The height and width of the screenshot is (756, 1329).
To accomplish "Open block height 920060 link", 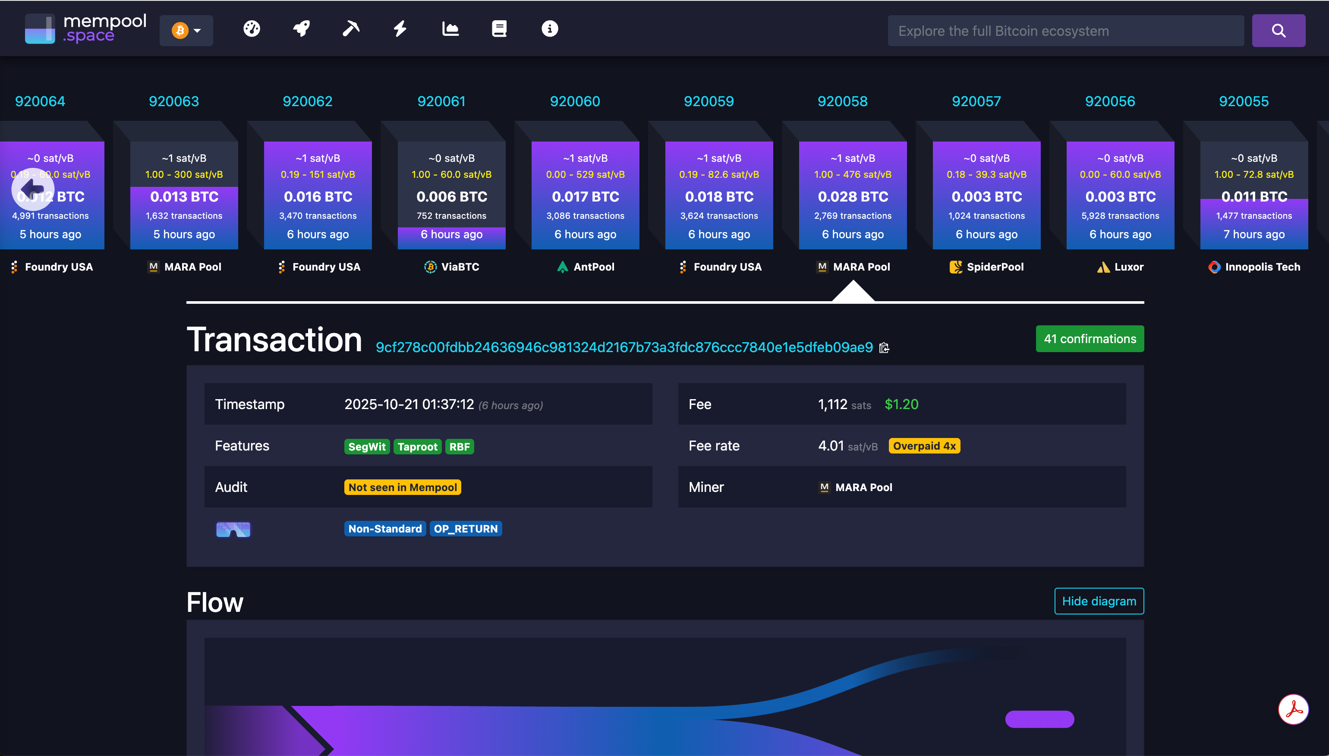I will pos(575,101).
